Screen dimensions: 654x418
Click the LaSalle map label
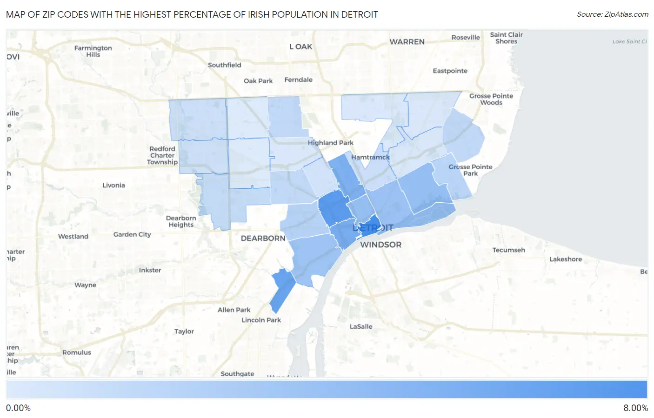[x=361, y=326]
